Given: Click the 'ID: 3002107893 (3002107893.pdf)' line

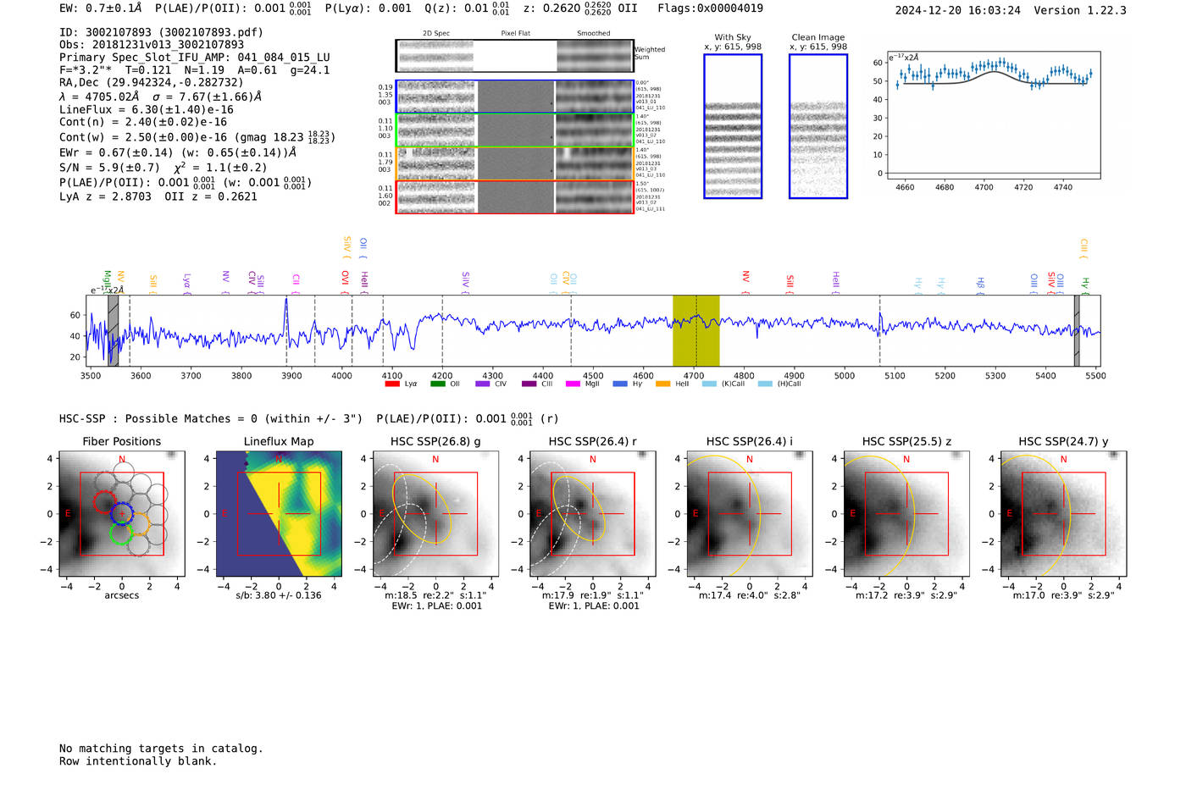Looking at the screenshot, I should (161, 32).
